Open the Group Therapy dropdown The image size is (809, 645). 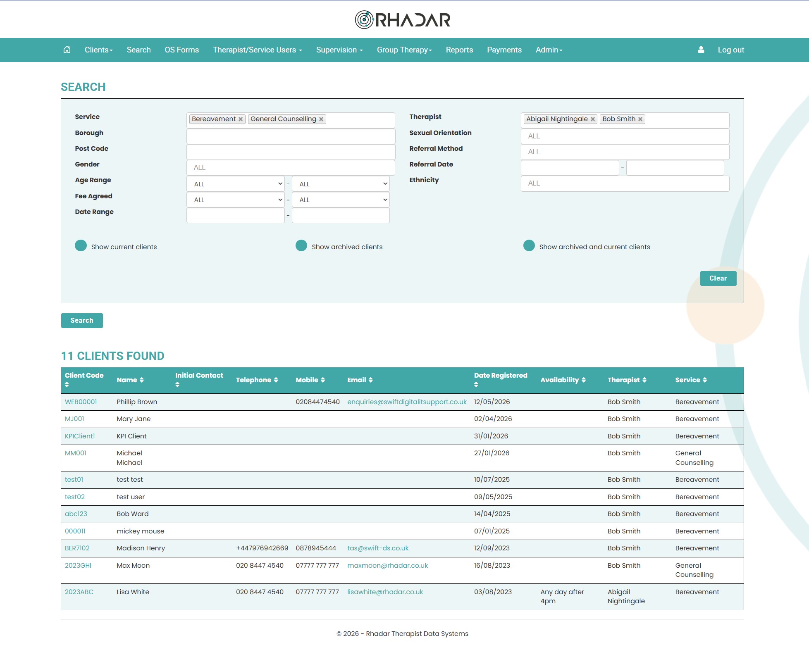(x=404, y=50)
